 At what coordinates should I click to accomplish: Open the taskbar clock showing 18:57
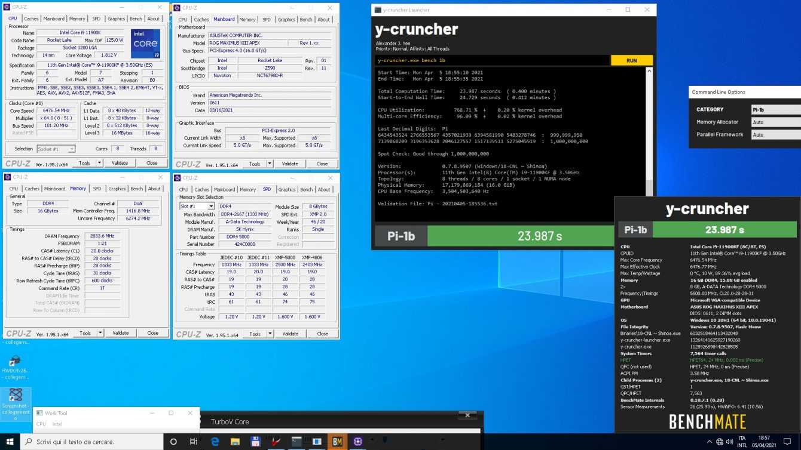(x=765, y=442)
